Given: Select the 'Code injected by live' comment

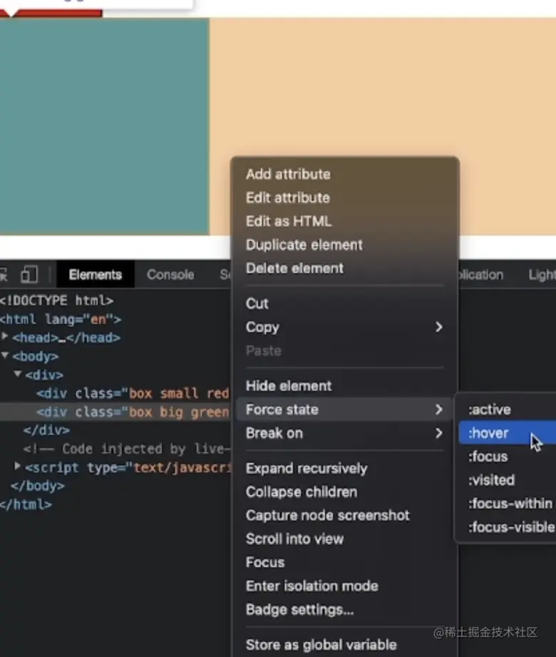Looking at the screenshot, I should click(x=126, y=449).
